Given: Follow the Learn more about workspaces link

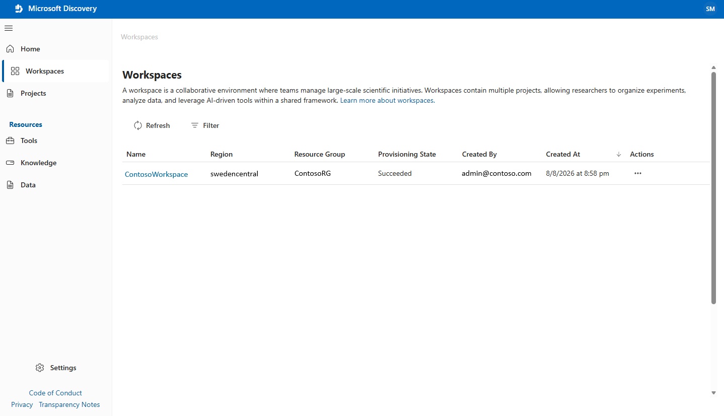Looking at the screenshot, I should 387,100.
